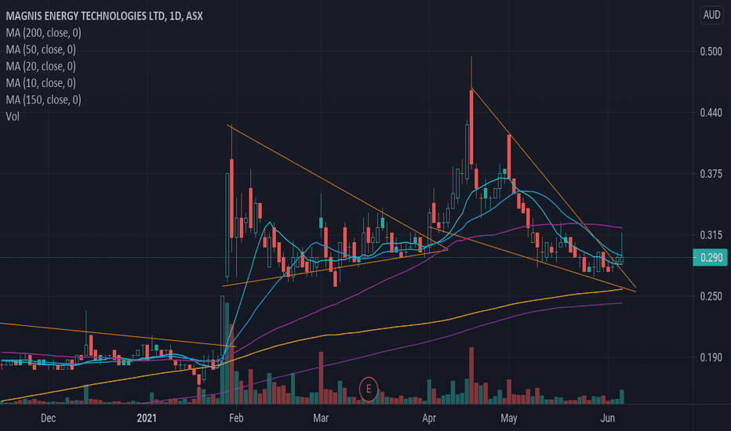Viewport: 731px width, 431px height.
Task: Click the Feb label on time axis
Action: click(236, 418)
